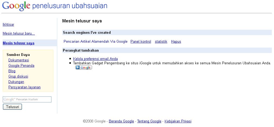Screen dimensions: 274x127
Task: Focus the Pencarian Kustom search field
Action: pyautogui.click(x=27, y=99)
